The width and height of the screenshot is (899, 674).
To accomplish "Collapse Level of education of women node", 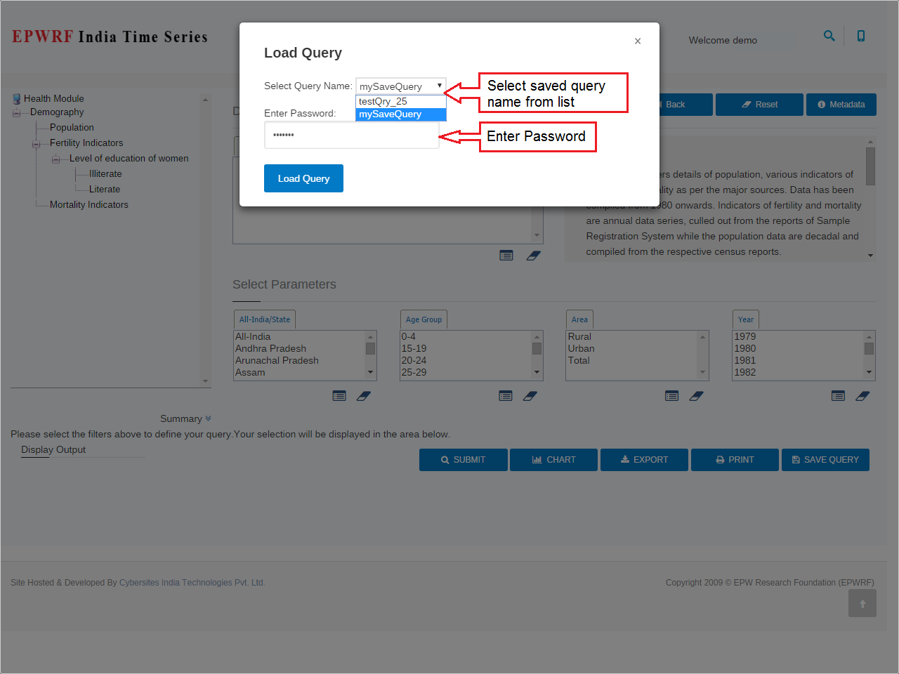I will [x=55, y=159].
